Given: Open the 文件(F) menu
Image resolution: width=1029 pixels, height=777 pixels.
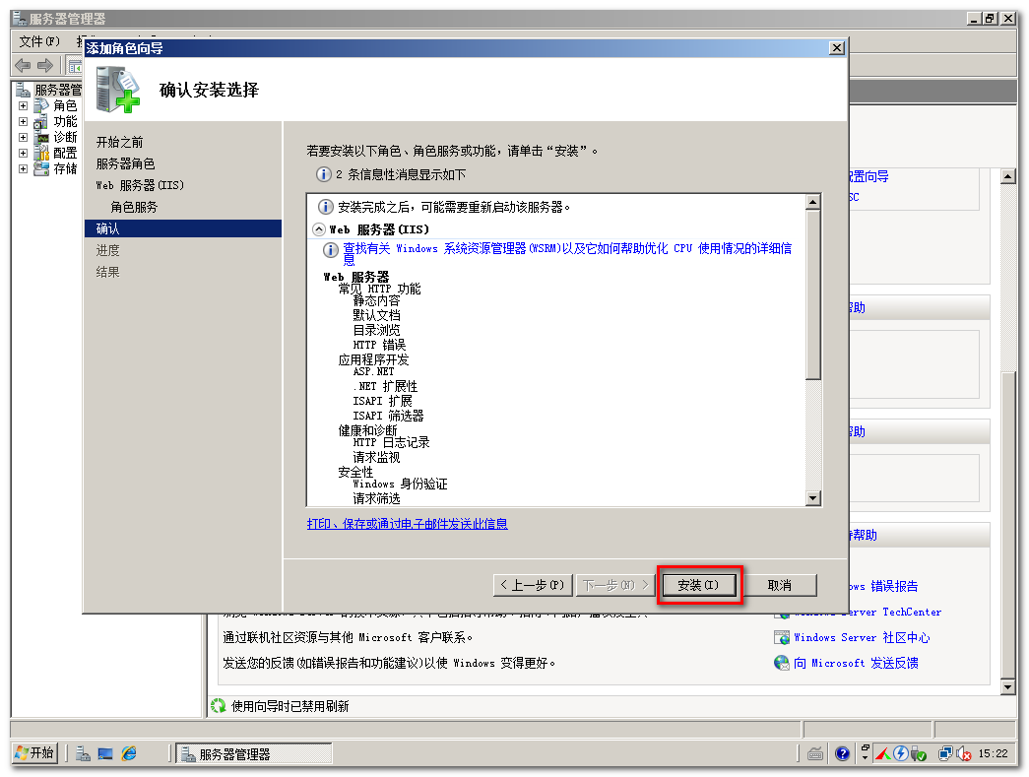Looking at the screenshot, I should click(x=39, y=41).
